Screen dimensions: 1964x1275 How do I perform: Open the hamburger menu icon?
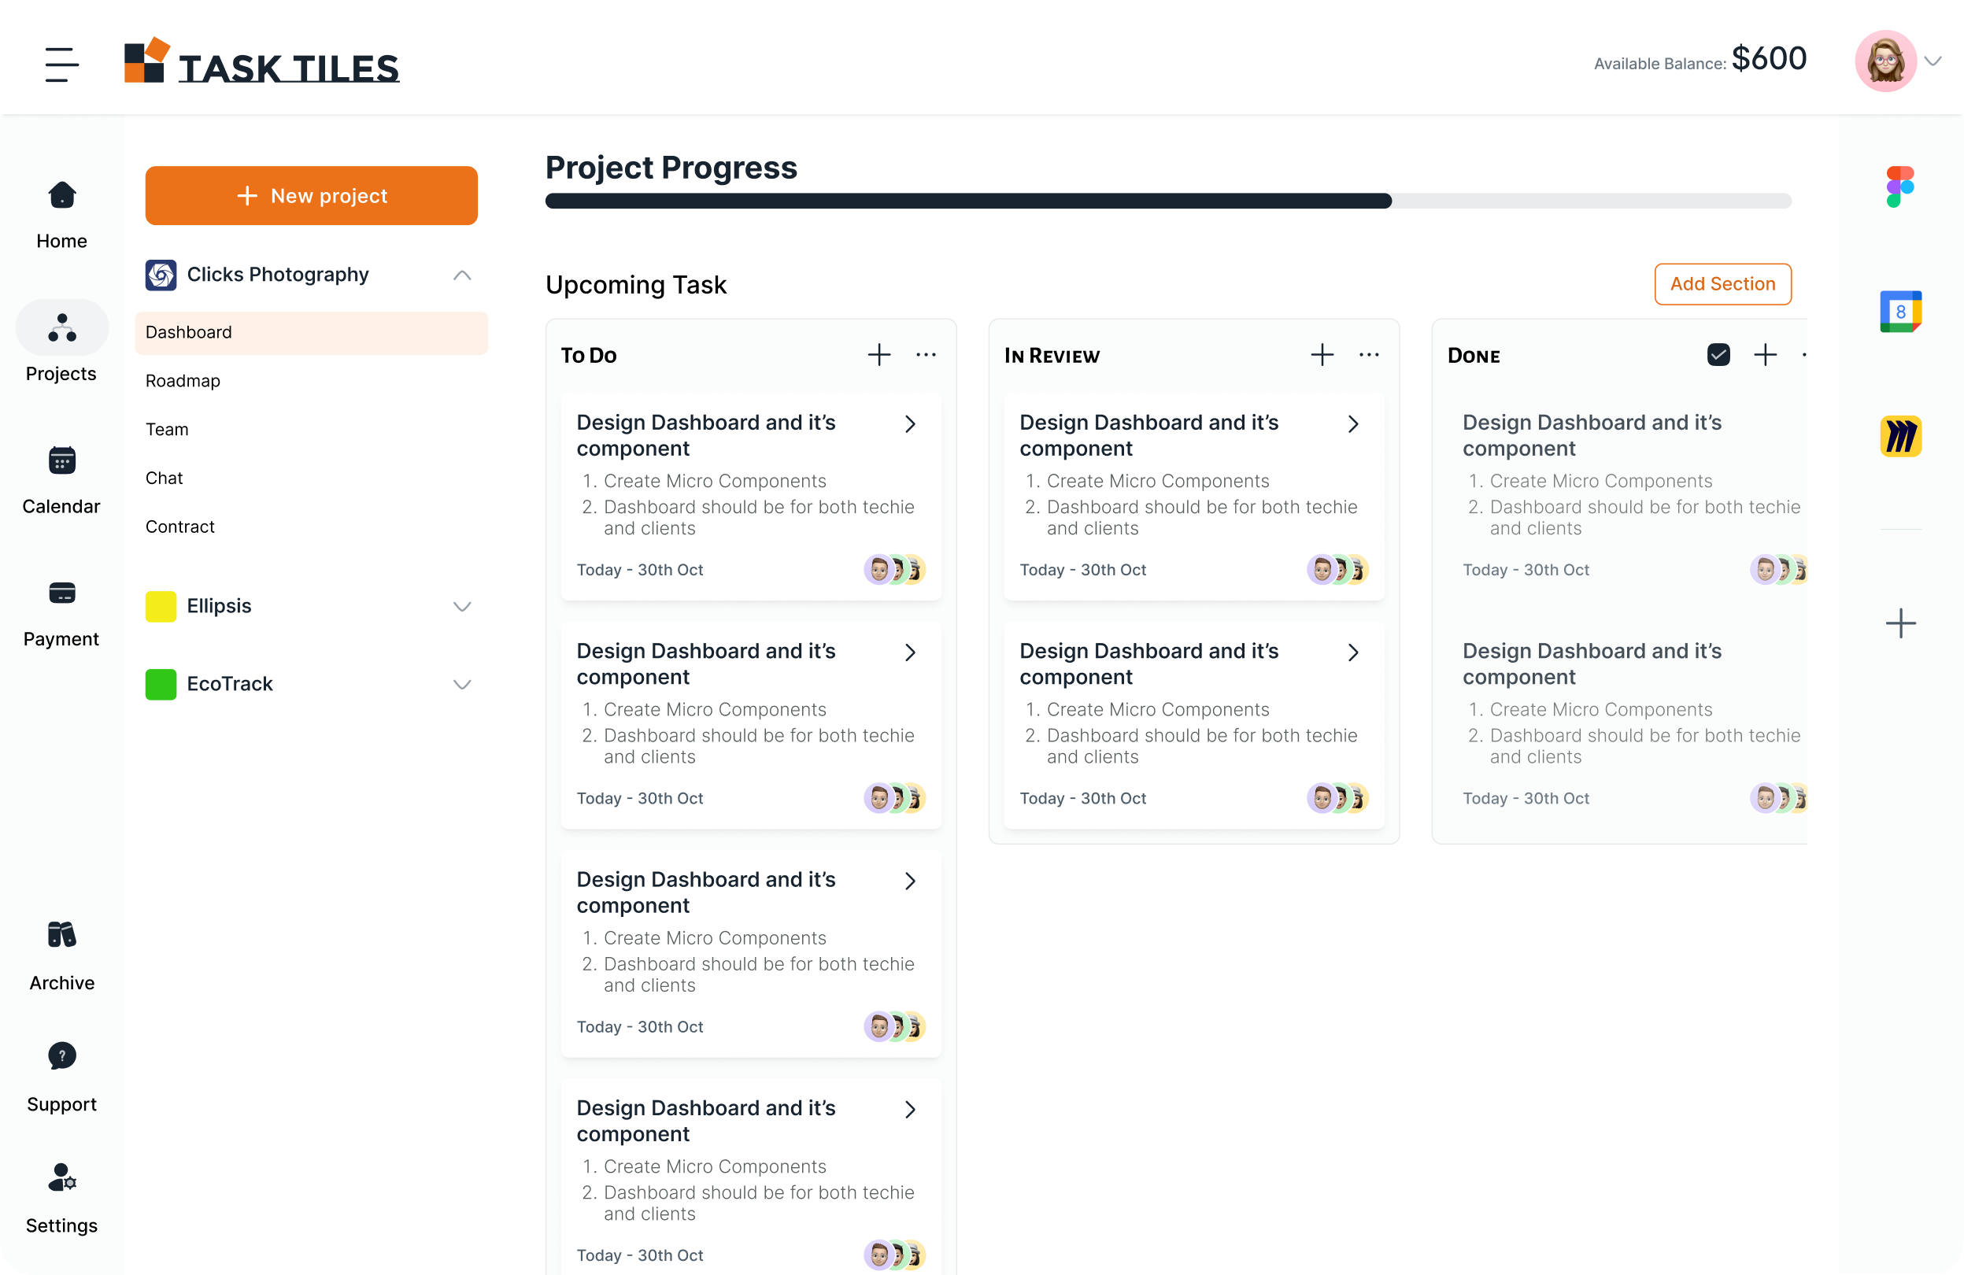tap(62, 65)
